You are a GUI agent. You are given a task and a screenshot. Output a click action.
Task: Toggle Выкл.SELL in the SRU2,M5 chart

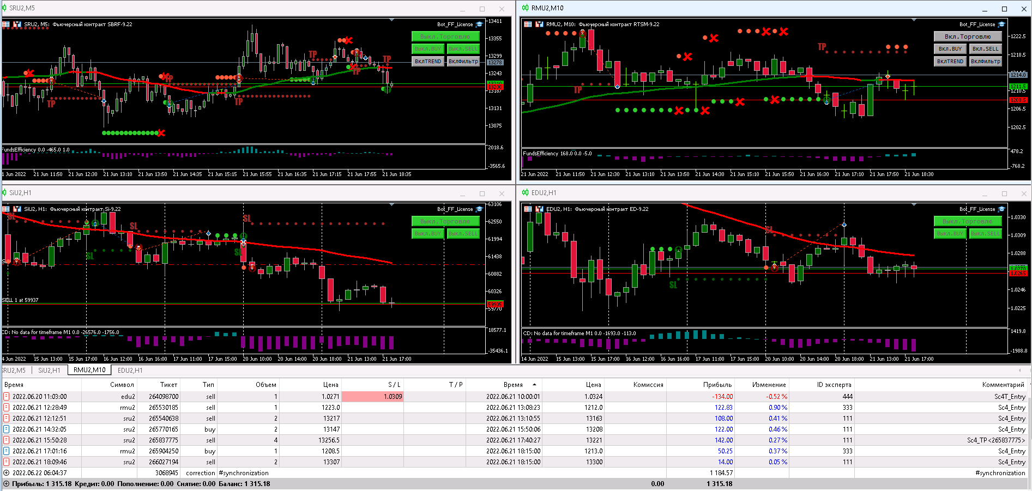(463, 49)
